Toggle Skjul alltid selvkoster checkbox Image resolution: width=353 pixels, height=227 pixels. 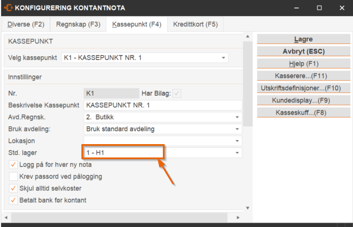[x=13, y=188]
